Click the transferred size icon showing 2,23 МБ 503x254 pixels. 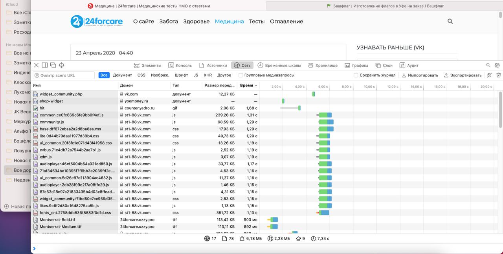click(x=270, y=238)
